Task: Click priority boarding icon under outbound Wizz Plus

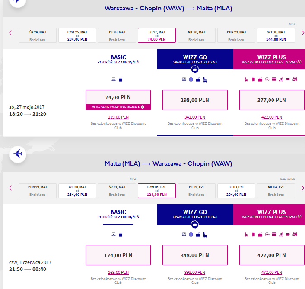Action: pyautogui.click(x=281, y=79)
